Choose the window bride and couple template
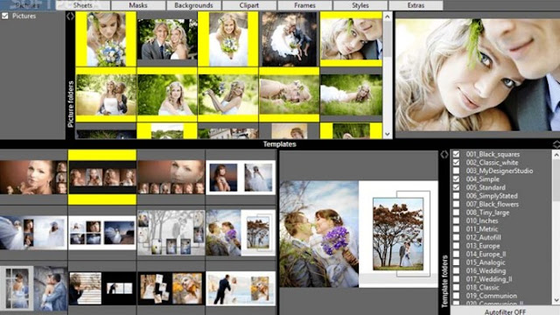Image resolution: width=560 pixels, height=315 pixels. tap(33, 288)
